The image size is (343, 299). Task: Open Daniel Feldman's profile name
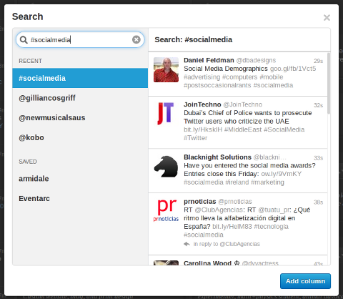point(209,60)
